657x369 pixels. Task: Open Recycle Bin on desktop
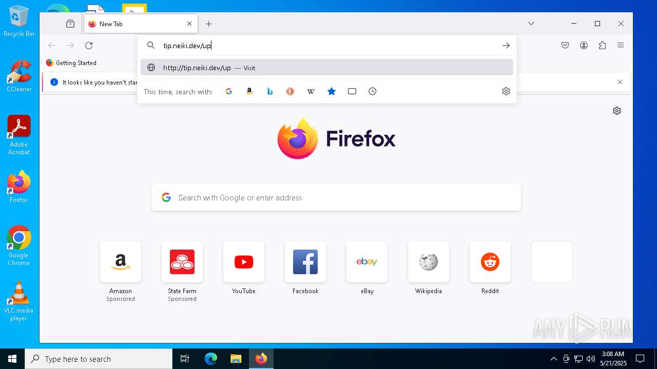click(x=19, y=21)
